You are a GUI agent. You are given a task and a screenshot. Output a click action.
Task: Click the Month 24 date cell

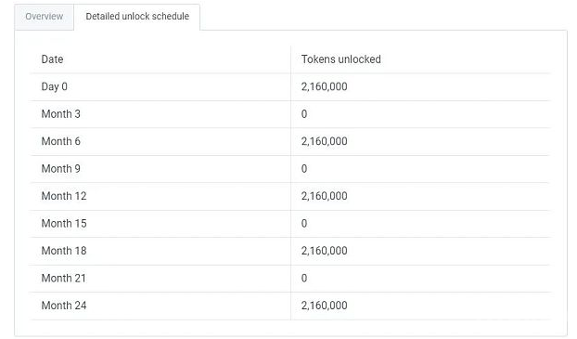(64, 306)
